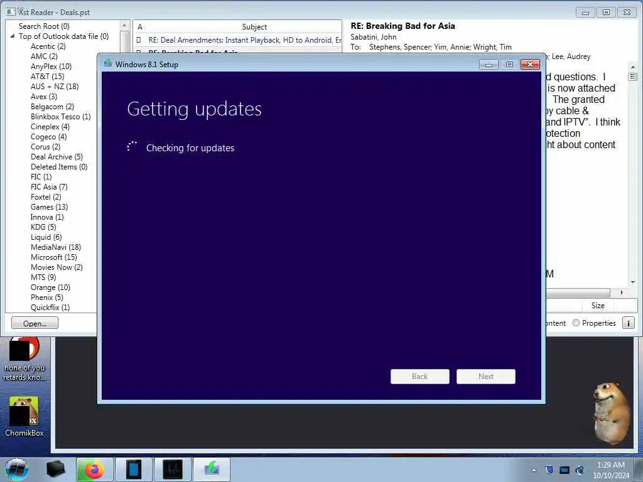Screen dimensions: 643x482
Task: Open the dark monitor taskbar app
Action: (172, 469)
